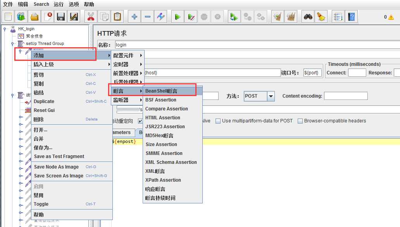This screenshot has height=227, width=400.
Task: Click the Remote Shutdown All icon
Action: tap(261, 17)
